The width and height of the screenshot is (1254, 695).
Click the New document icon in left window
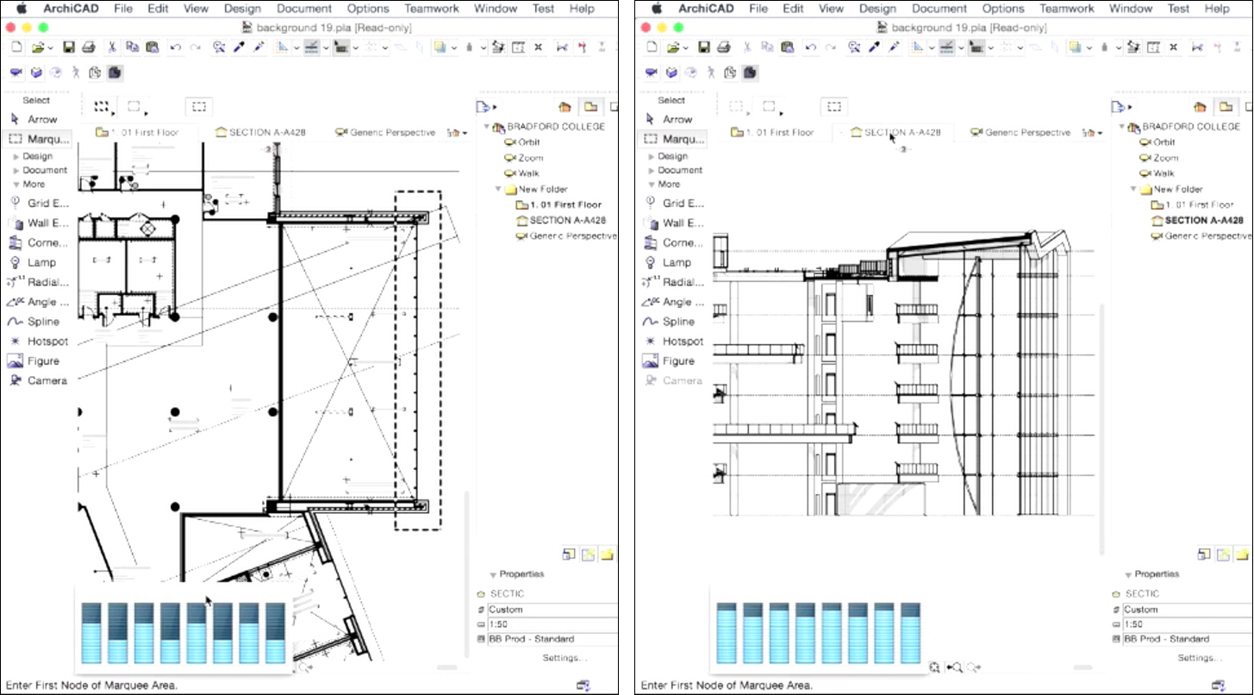pos(18,47)
